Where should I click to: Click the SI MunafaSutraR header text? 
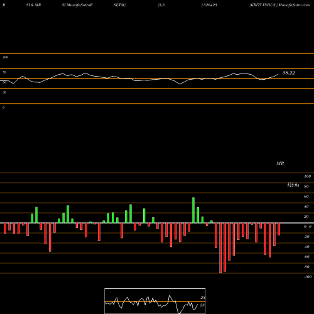tap(77, 5)
